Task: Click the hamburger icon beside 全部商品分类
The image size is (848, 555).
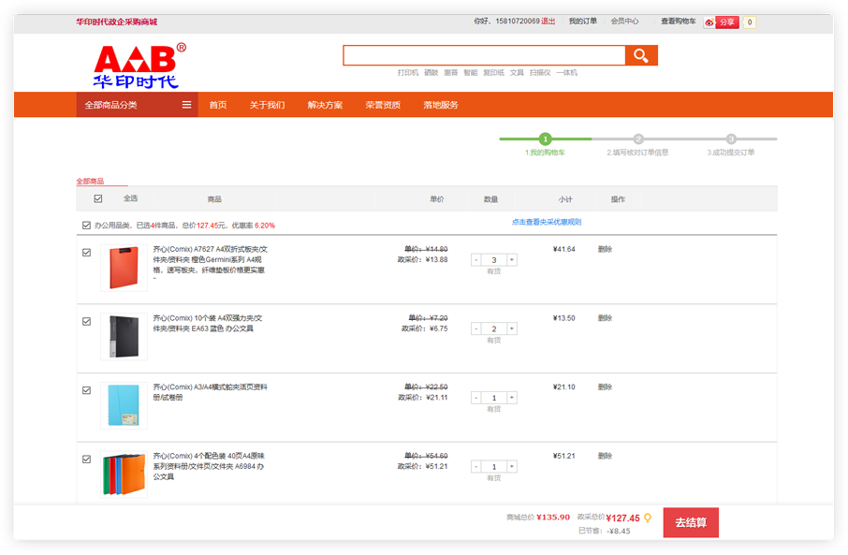Action: coord(187,105)
